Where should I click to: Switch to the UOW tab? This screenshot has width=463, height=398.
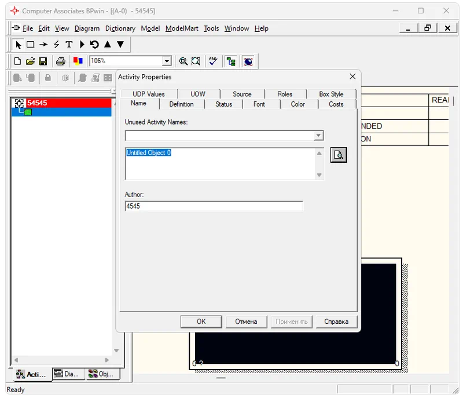tap(198, 94)
